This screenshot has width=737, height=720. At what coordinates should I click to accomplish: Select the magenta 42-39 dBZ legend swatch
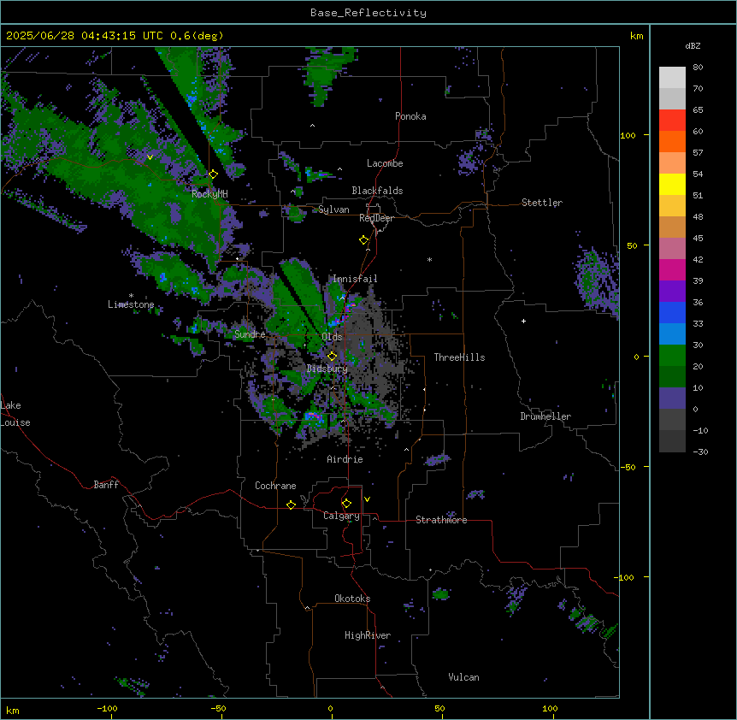click(x=672, y=269)
